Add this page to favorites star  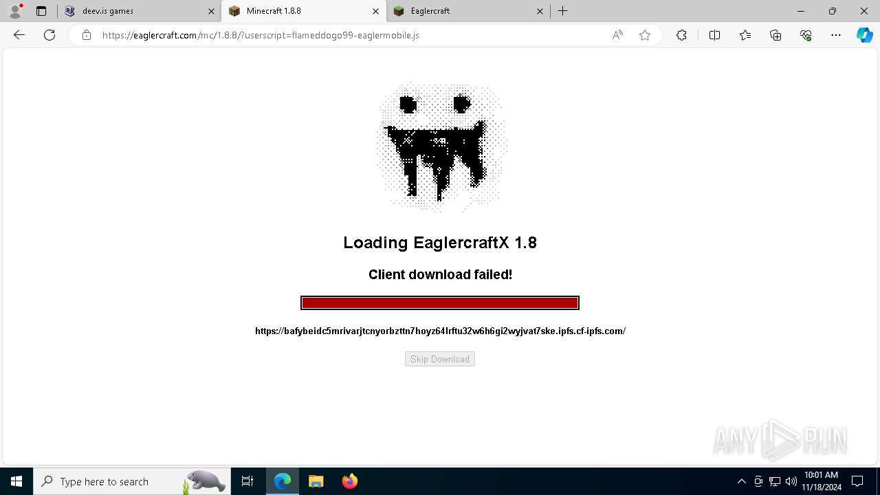tap(645, 35)
